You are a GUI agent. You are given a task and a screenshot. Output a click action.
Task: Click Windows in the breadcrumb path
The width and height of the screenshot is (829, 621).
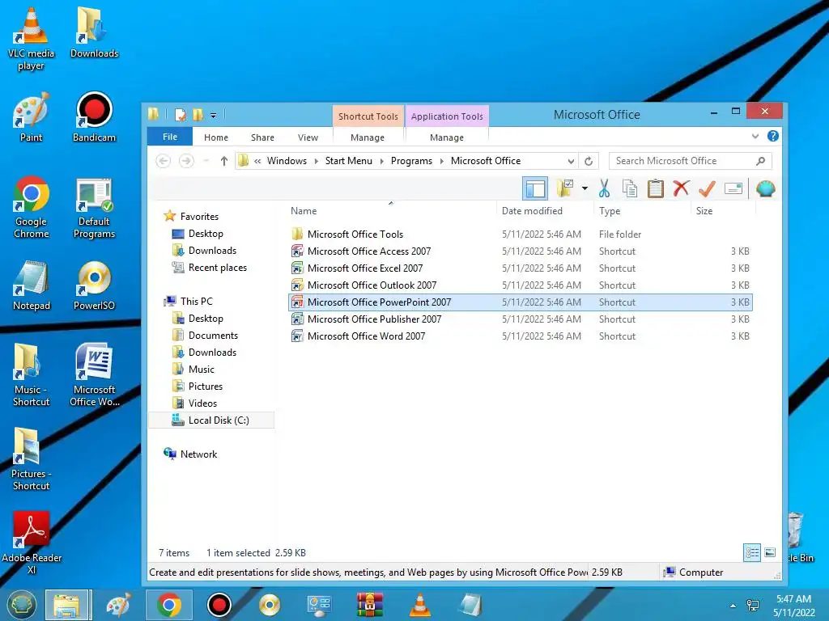click(x=287, y=161)
